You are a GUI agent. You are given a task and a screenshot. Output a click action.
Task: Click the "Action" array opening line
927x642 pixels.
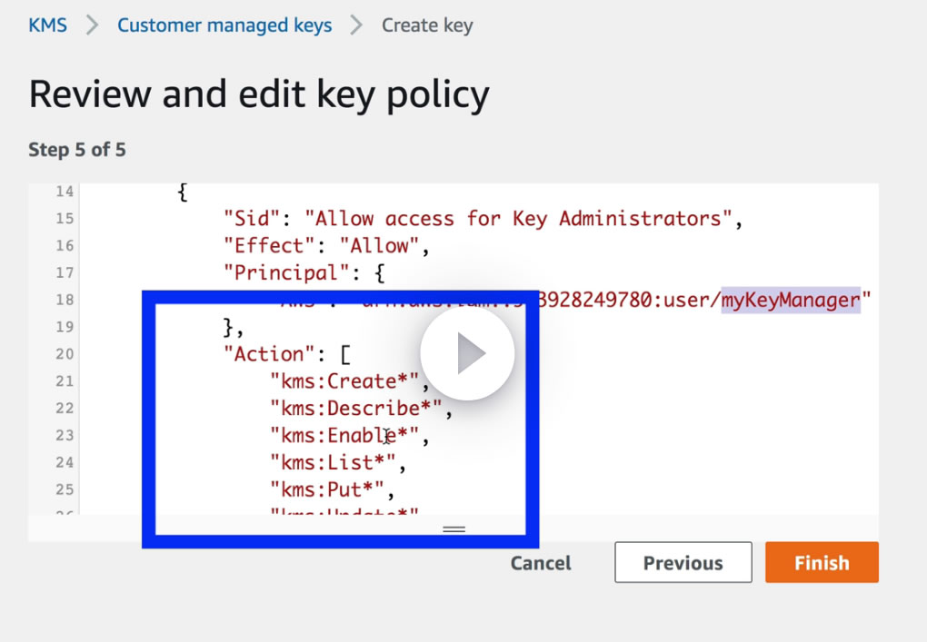click(x=287, y=354)
